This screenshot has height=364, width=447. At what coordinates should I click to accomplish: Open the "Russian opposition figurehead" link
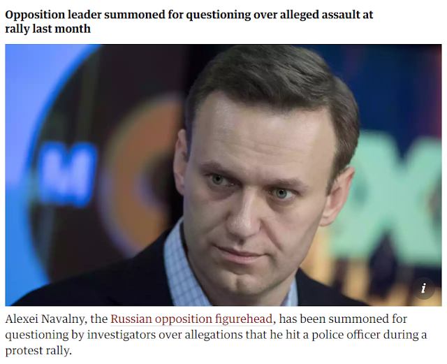point(191,319)
